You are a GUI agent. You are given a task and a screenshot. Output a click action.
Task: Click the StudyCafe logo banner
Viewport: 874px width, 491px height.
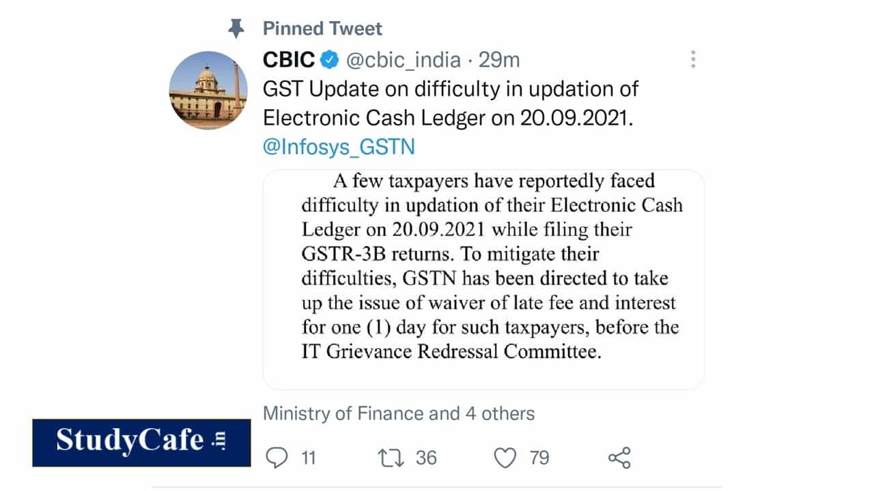point(141,443)
